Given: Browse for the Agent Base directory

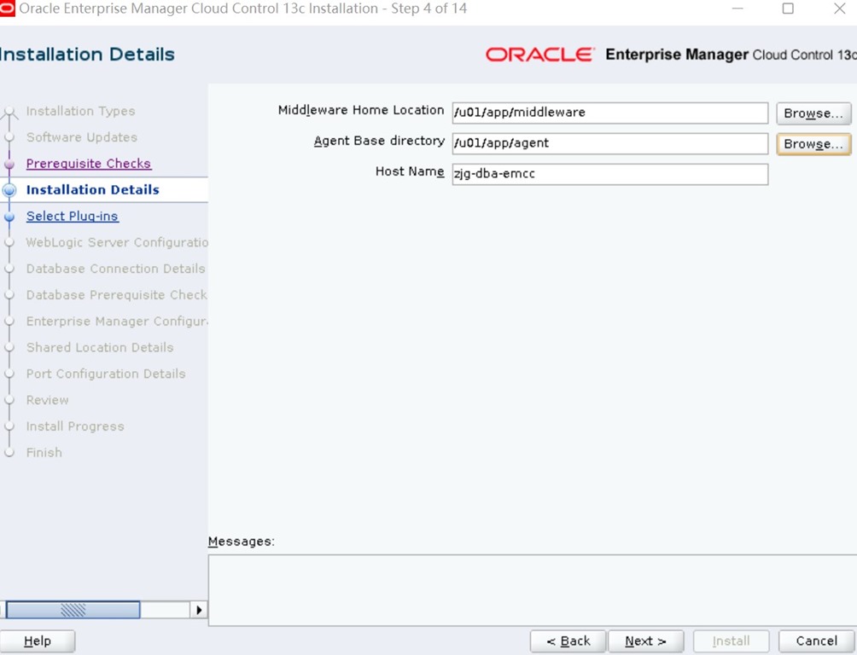Looking at the screenshot, I should point(813,143).
